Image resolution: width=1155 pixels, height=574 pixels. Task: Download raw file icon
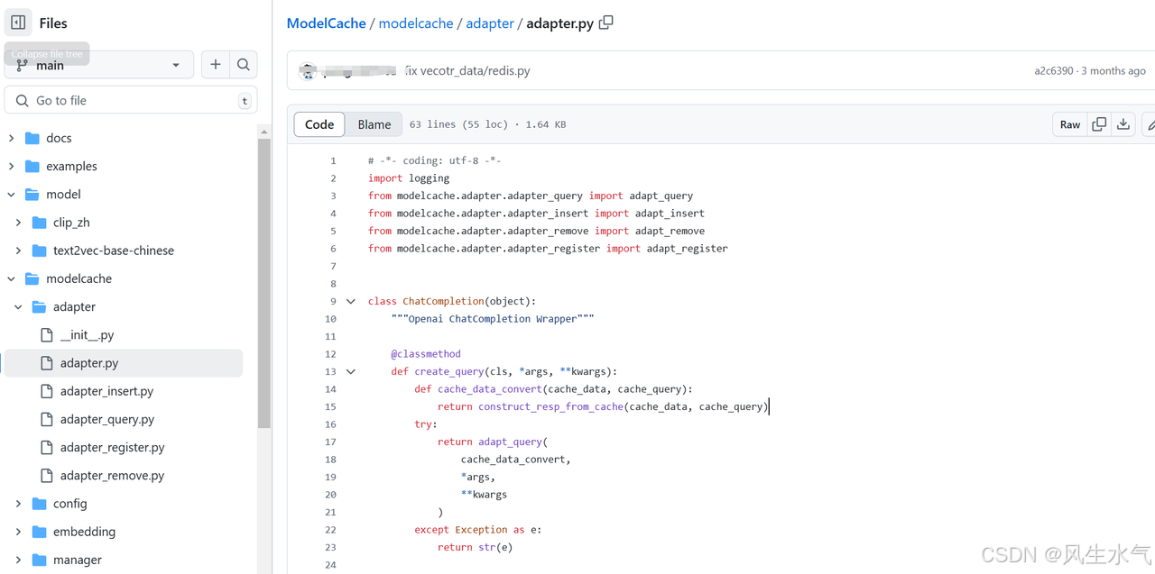click(x=1123, y=124)
